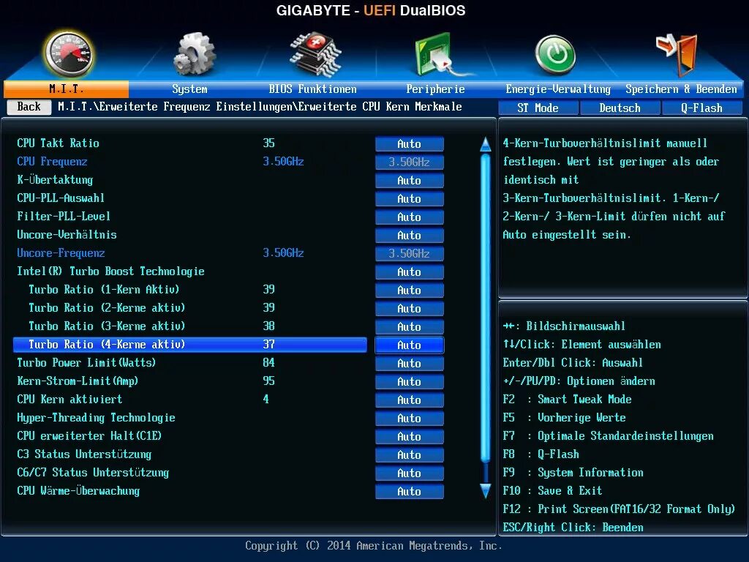Screen dimensions: 749x562
Task: Switch to the System tab
Action: click(x=189, y=89)
